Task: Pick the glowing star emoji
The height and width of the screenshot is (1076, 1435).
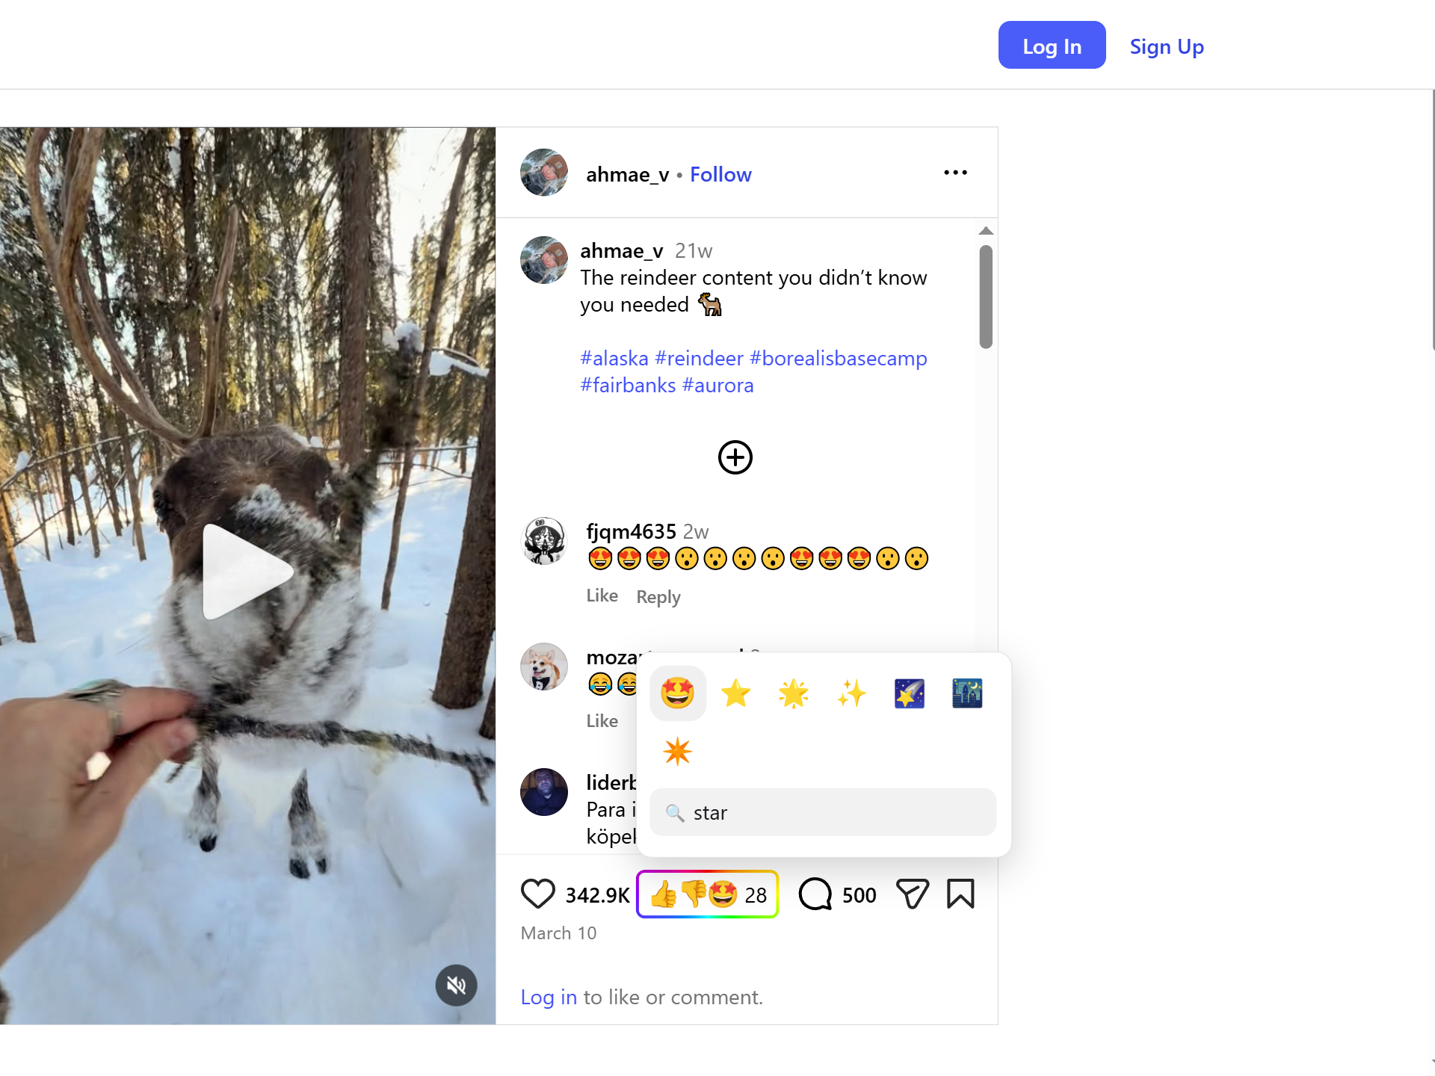Action: (x=794, y=693)
